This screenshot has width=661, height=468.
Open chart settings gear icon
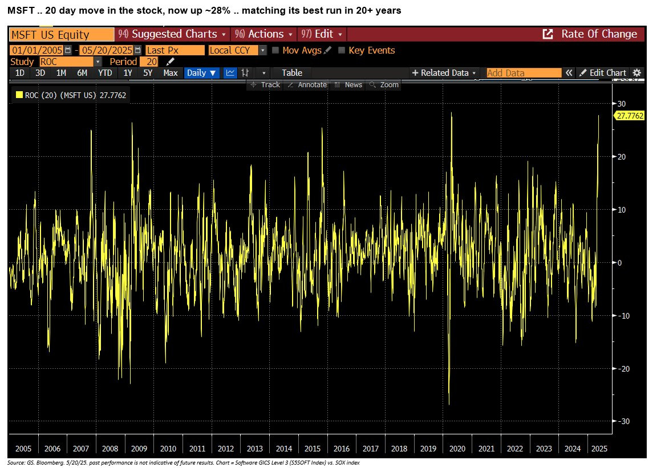(637, 73)
